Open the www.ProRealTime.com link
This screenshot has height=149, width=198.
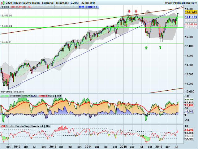181,3
